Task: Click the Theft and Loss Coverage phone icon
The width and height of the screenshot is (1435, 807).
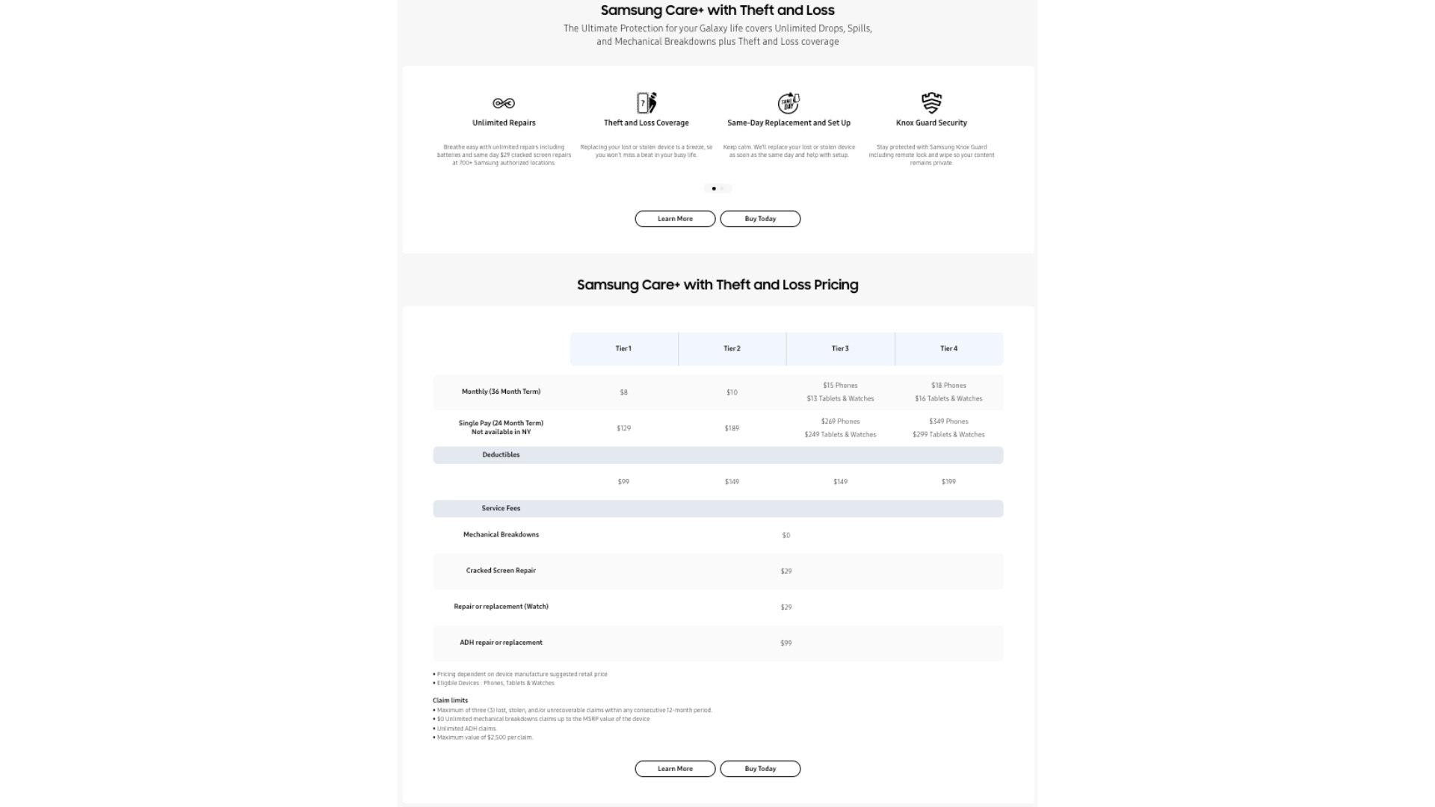Action: click(x=646, y=102)
